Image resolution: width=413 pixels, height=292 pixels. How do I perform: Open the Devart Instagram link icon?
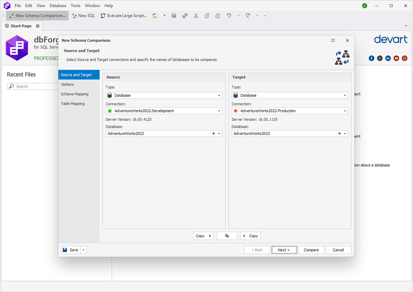pos(404,58)
